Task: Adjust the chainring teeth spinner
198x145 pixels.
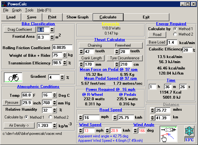Action: tap(81, 51)
